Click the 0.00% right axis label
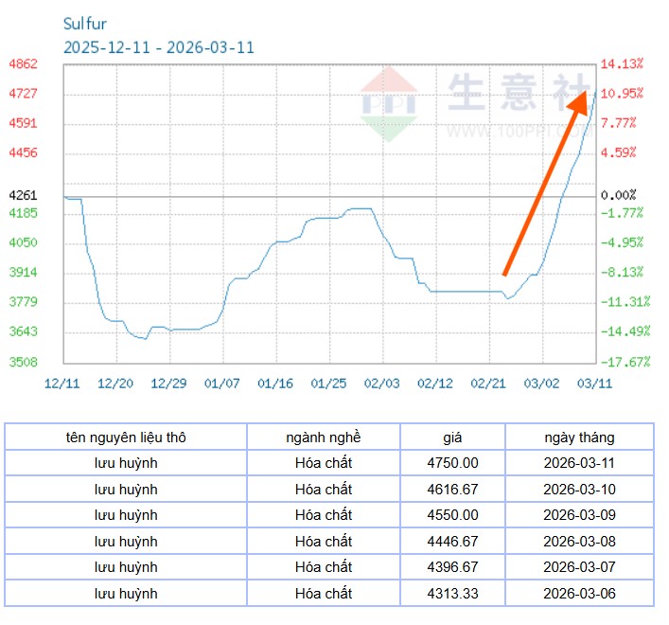 618,195
